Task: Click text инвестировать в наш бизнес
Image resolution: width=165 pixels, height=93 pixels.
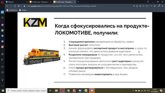Action: 111,74
